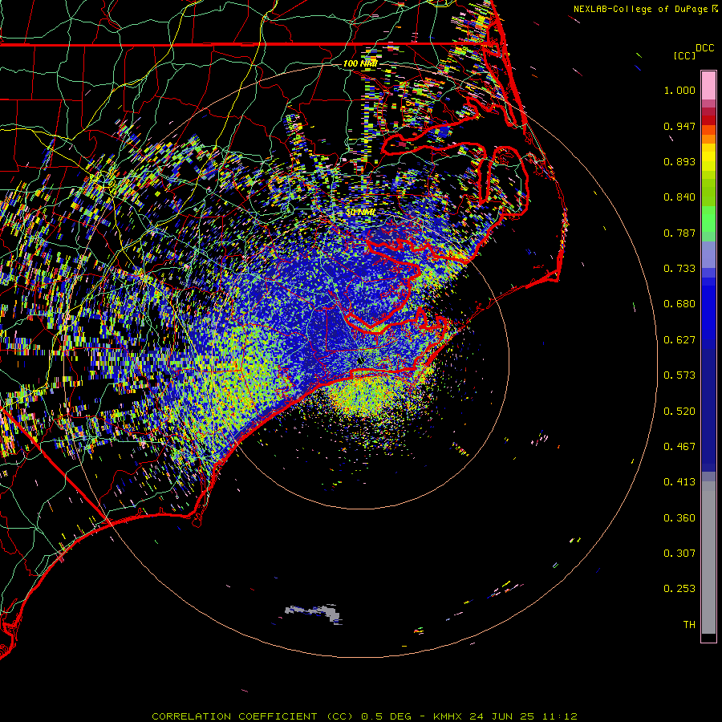Select the 0.467 scale value

point(679,447)
